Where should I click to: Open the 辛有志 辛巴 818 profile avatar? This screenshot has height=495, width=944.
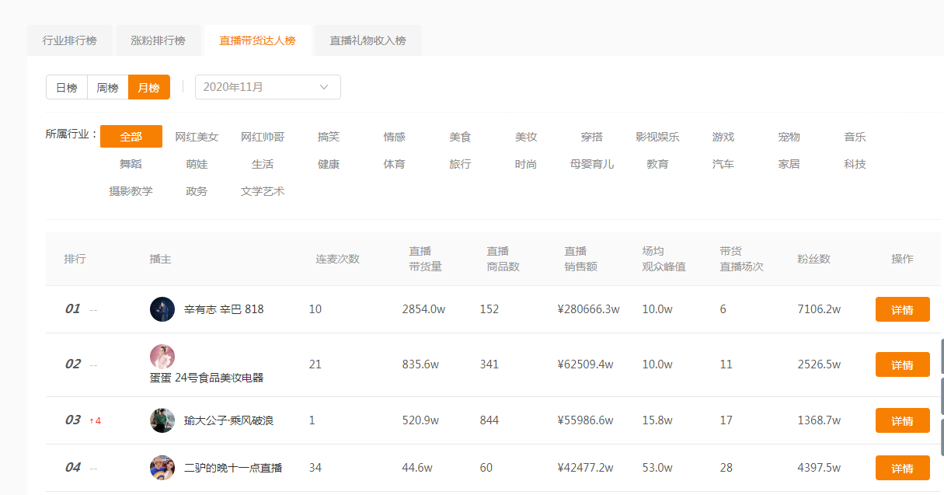pos(160,309)
